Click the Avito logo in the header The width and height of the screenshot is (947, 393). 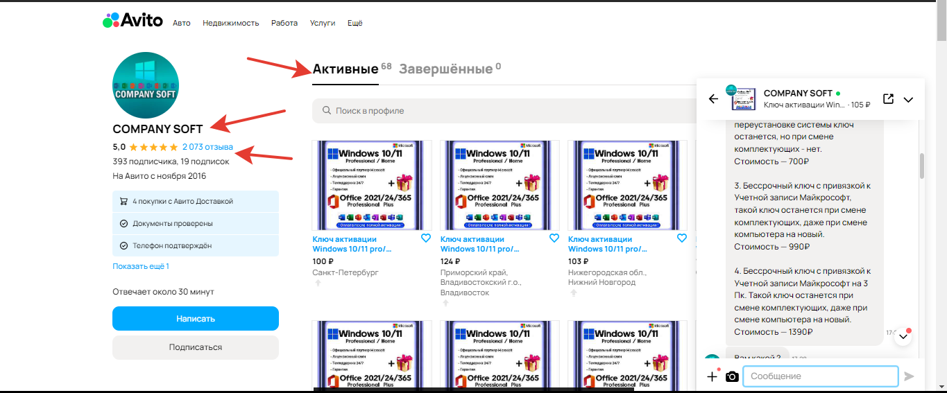point(133,22)
